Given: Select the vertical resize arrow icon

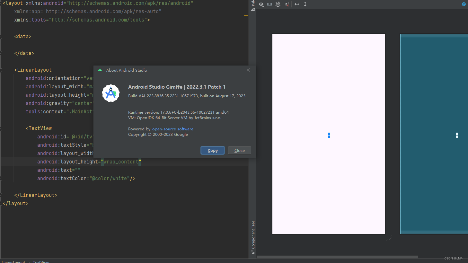Looking at the screenshot, I should click(305, 4).
